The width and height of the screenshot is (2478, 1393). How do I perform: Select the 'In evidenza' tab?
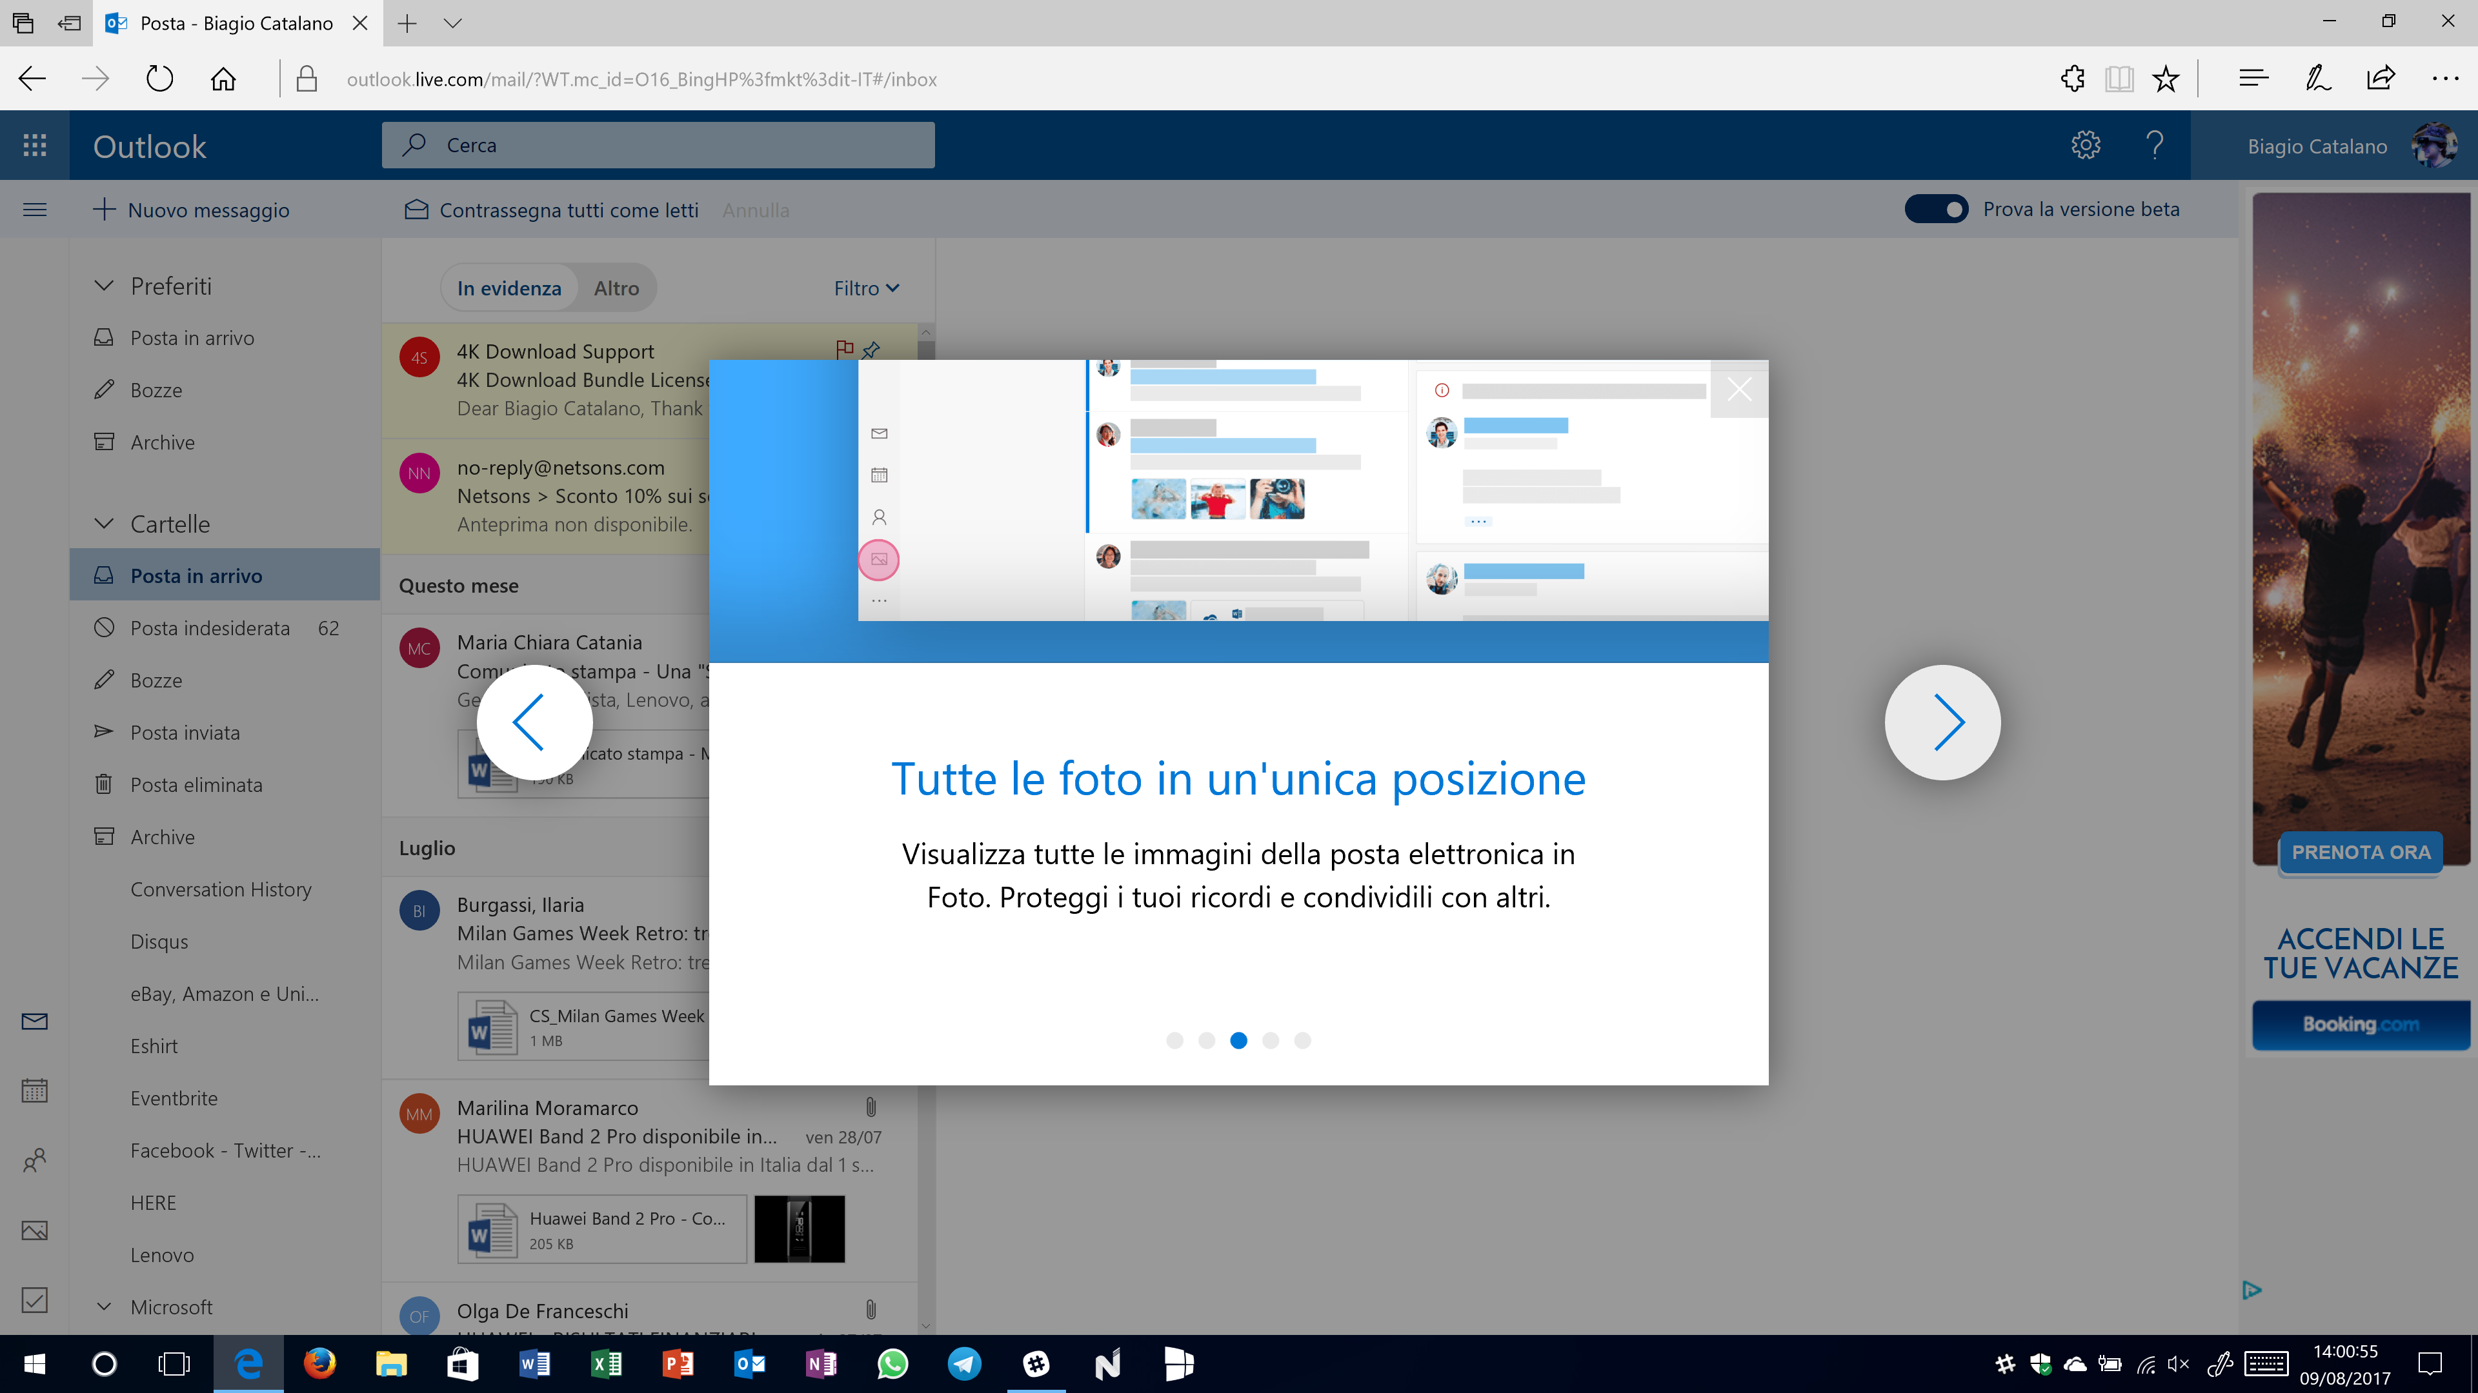[x=509, y=288]
